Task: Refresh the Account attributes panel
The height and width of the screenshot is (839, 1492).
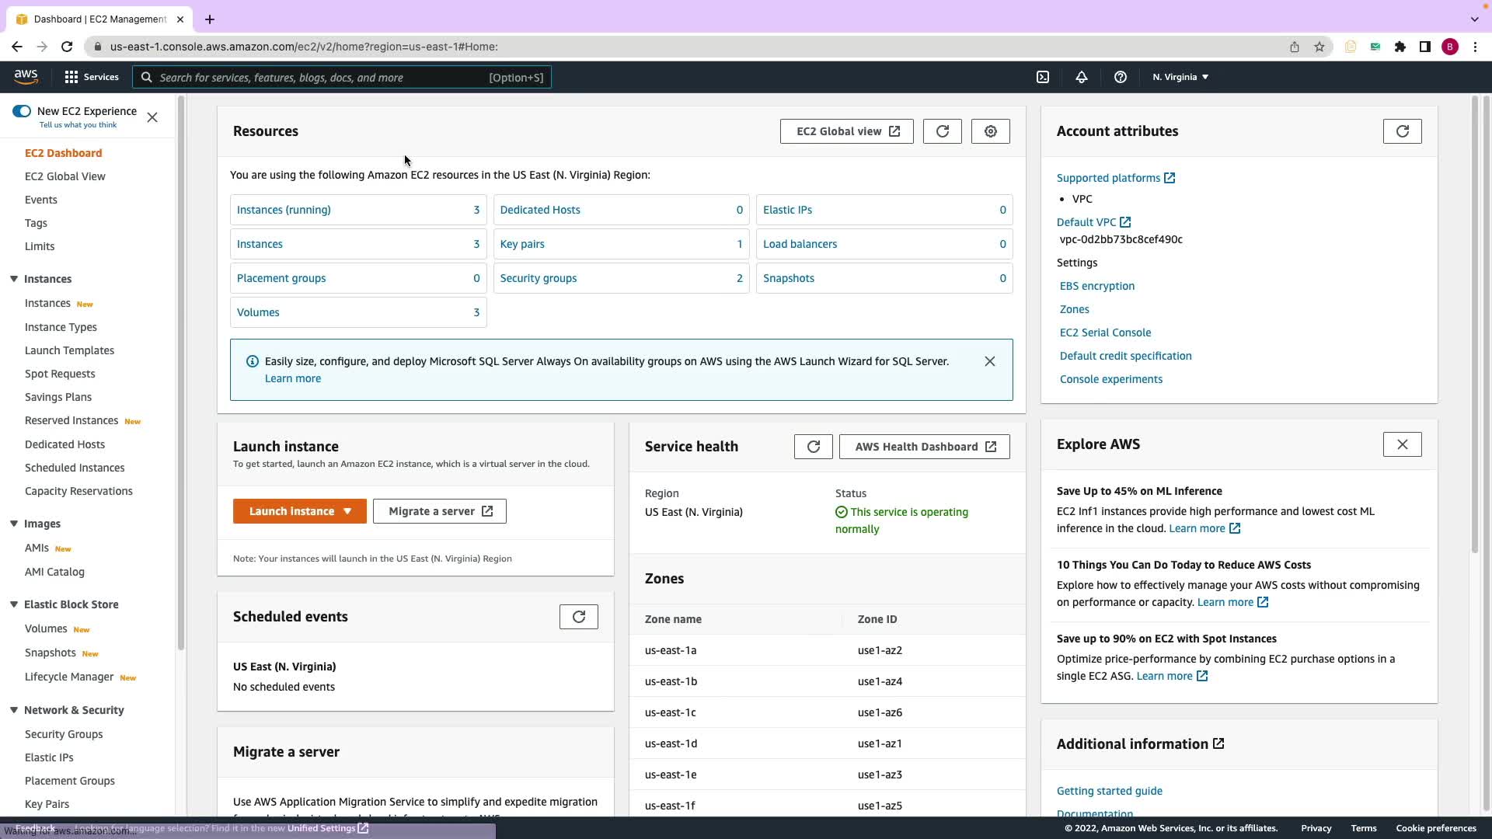Action: [x=1402, y=131]
